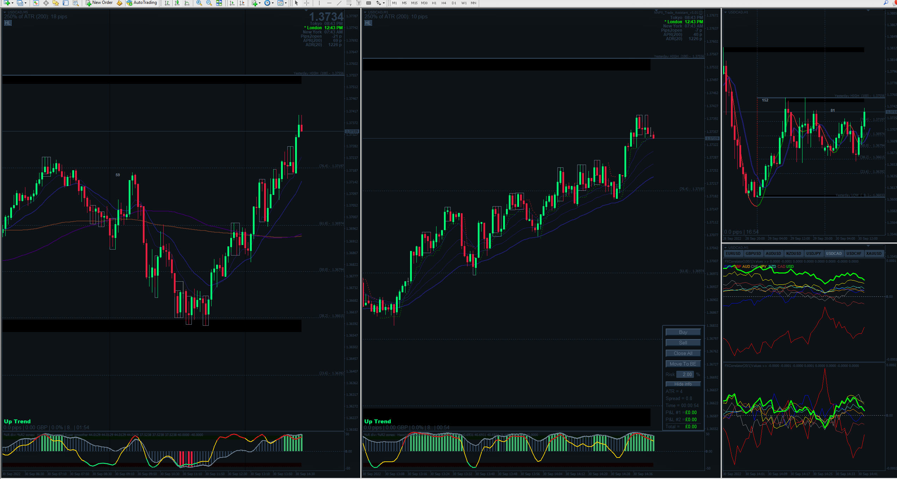Open the new chart dropdown arrow

pyautogui.click(x=13, y=3)
